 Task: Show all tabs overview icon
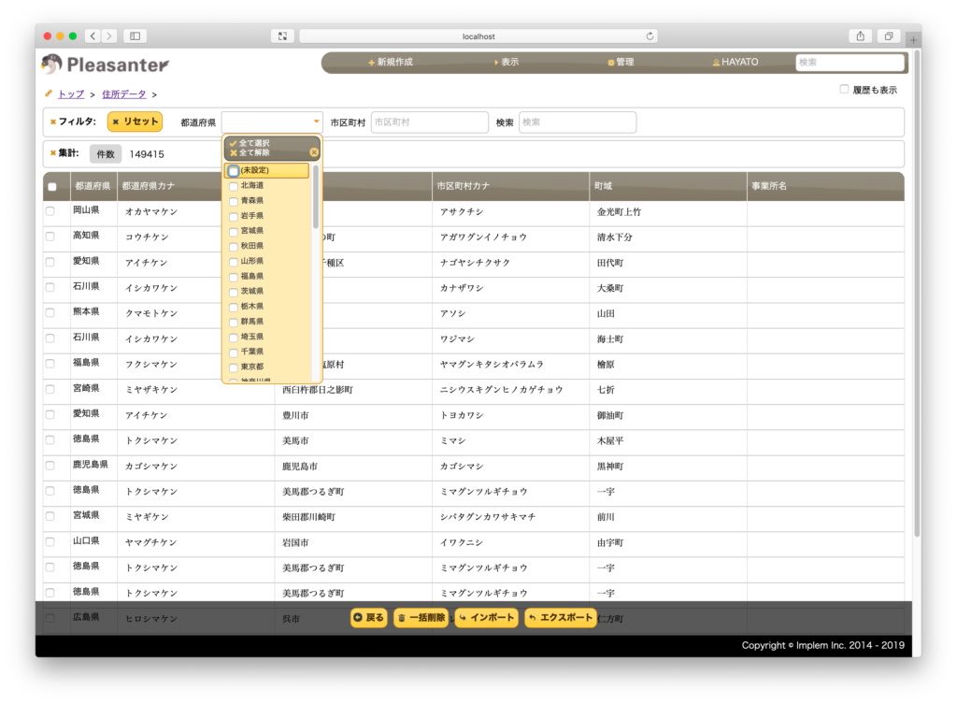pyautogui.click(x=889, y=36)
